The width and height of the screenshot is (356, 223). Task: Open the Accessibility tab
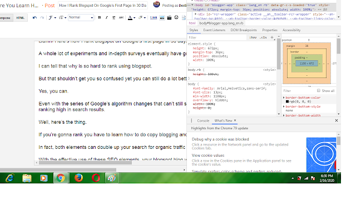[291, 30]
